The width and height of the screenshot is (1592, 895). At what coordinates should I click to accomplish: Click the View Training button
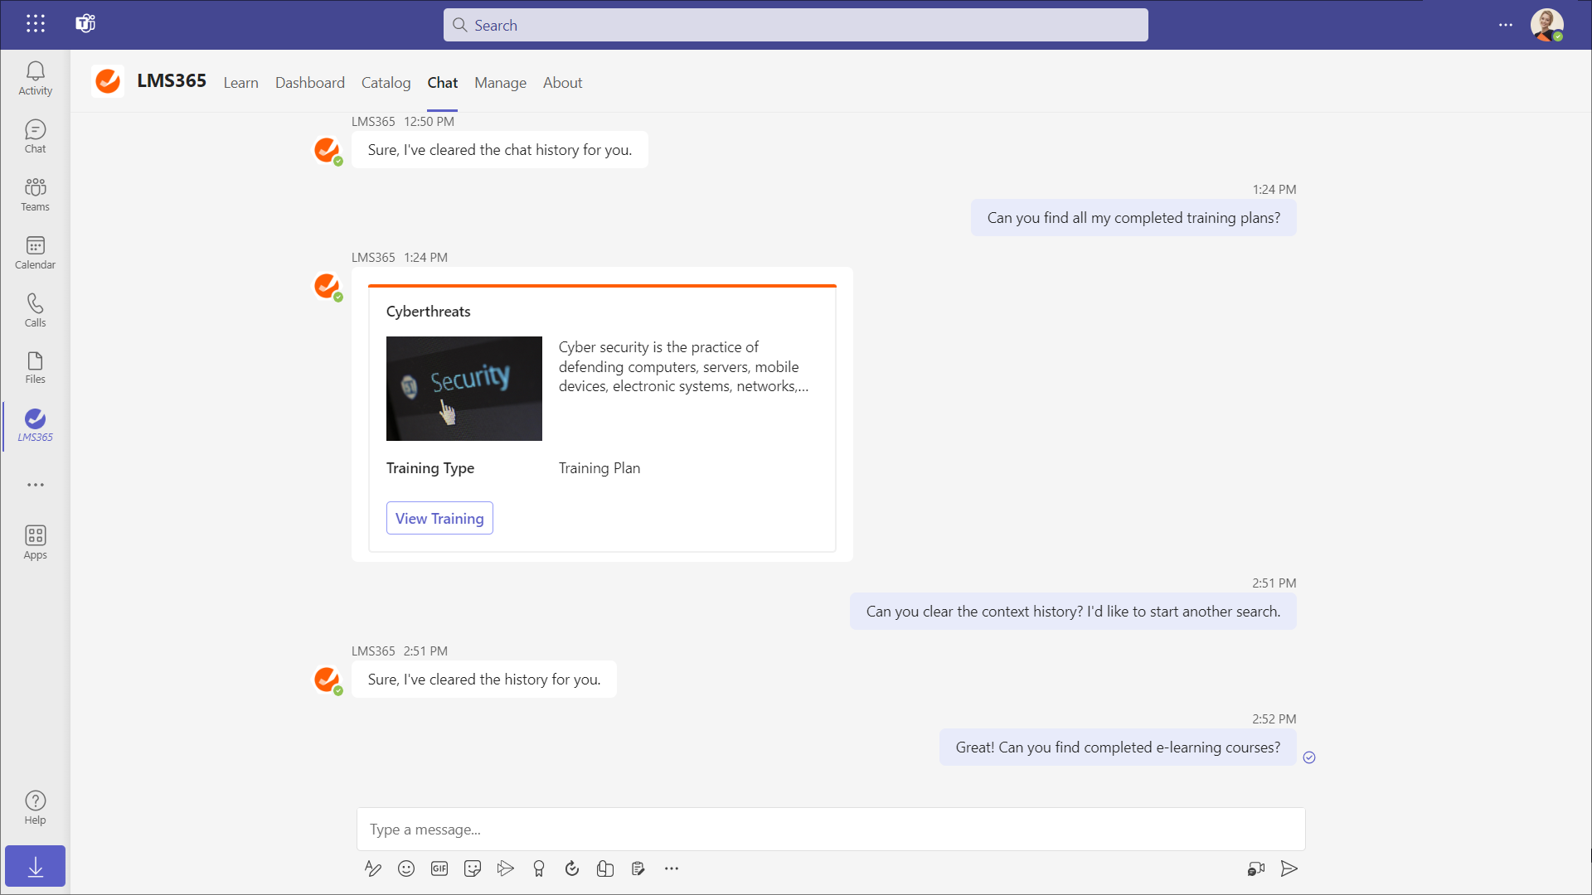(439, 518)
